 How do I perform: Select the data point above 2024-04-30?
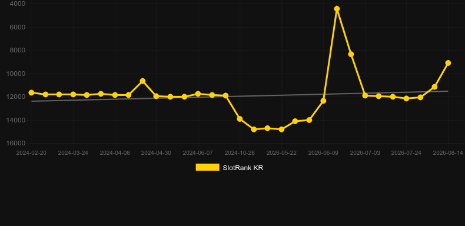pyautogui.click(x=157, y=96)
